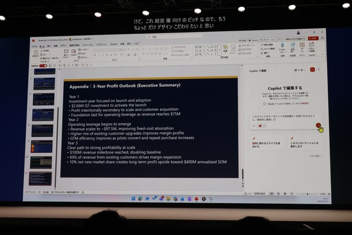Click the Present in Teams button
The image size is (352, 235).
pyautogui.click(x=262, y=40)
